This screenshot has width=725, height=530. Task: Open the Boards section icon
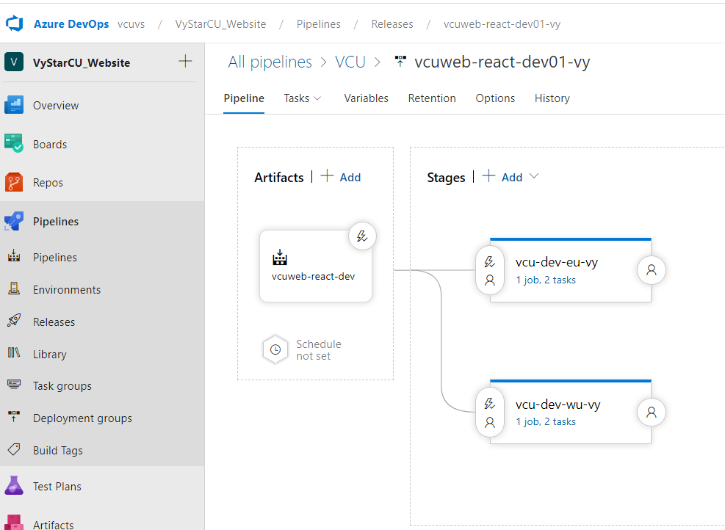[15, 144]
